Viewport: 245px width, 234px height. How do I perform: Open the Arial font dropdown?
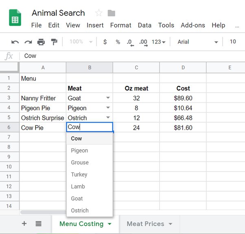point(197,42)
